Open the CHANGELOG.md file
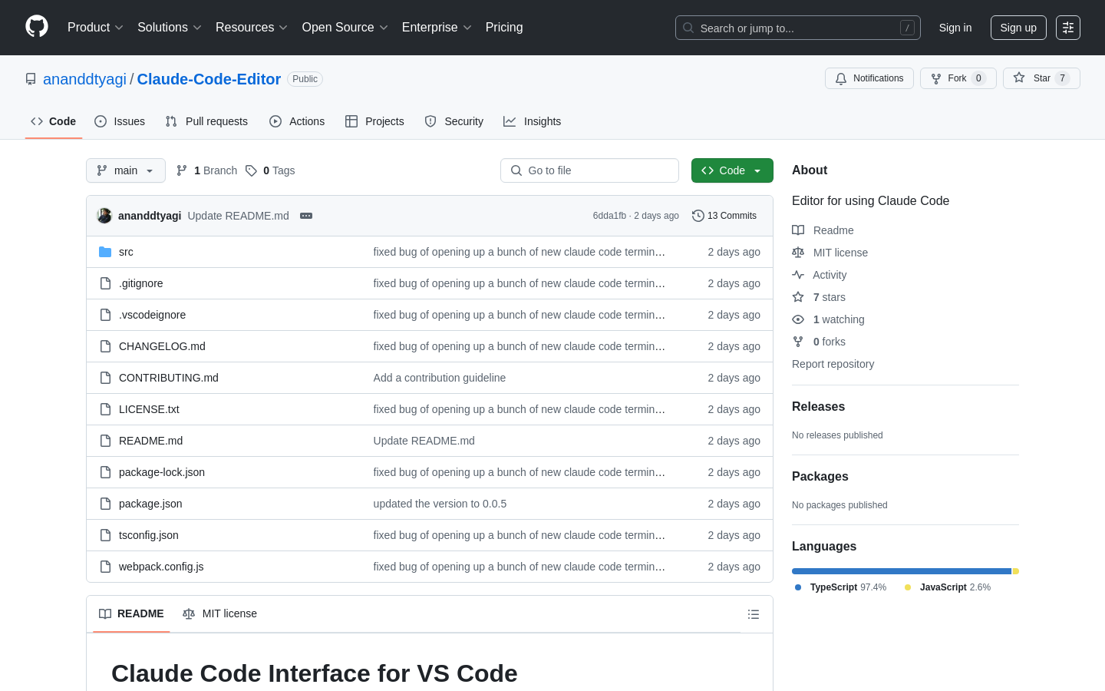1105x691 pixels. click(162, 346)
